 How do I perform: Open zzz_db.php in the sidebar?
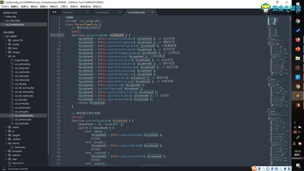coord(20,84)
